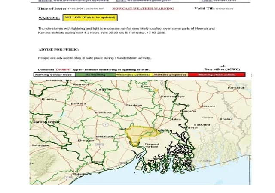Click the Bishnupur label on the map
275x193 pixels.
[x=103, y=112]
